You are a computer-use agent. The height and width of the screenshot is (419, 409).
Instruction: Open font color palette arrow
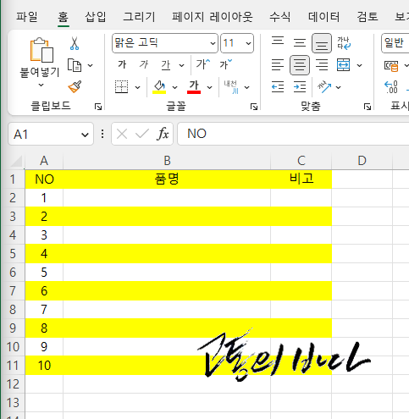pos(209,87)
